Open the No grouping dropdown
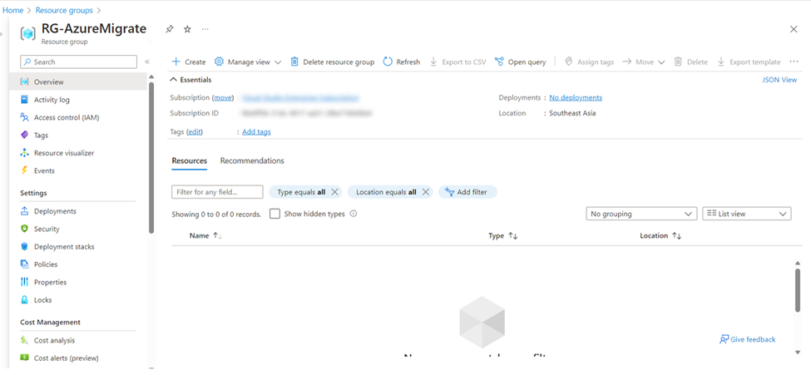 coord(641,214)
